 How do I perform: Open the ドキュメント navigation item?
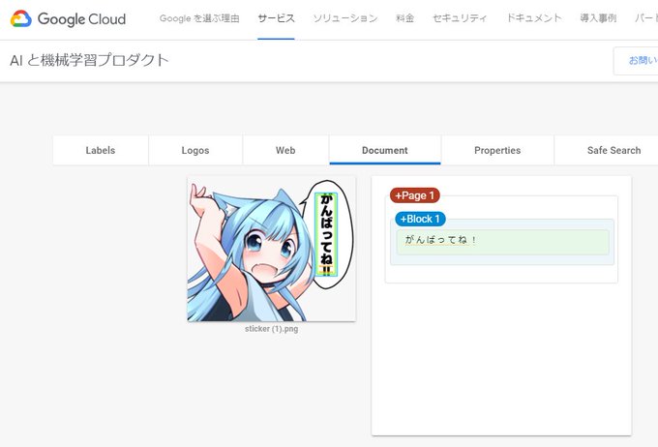point(534,18)
